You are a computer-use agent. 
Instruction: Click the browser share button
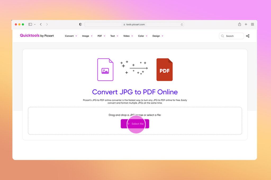[239, 24]
